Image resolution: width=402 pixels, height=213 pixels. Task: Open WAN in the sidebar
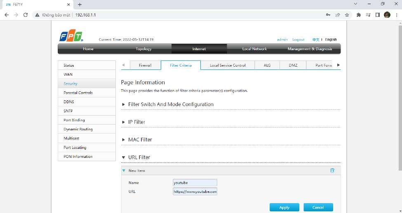point(87,74)
